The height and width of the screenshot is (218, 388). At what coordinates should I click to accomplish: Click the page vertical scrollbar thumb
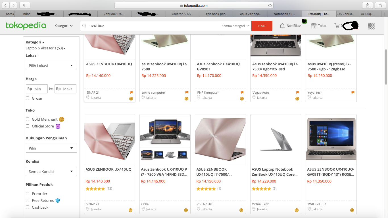[386, 67]
